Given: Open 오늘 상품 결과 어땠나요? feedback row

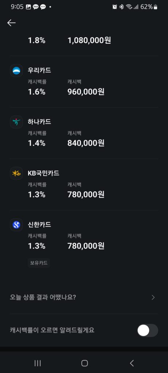Looking at the screenshot, I should click(x=84, y=297).
